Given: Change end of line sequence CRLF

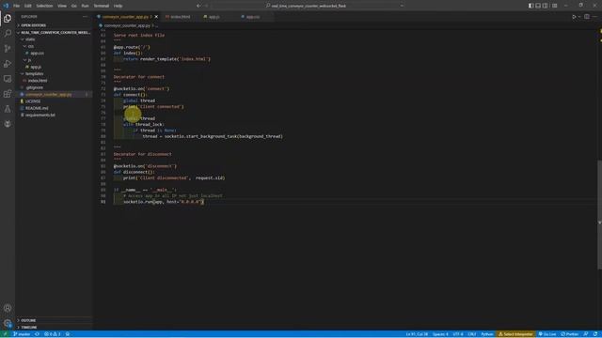Looking at the screenshot, I should click(472, 334).
